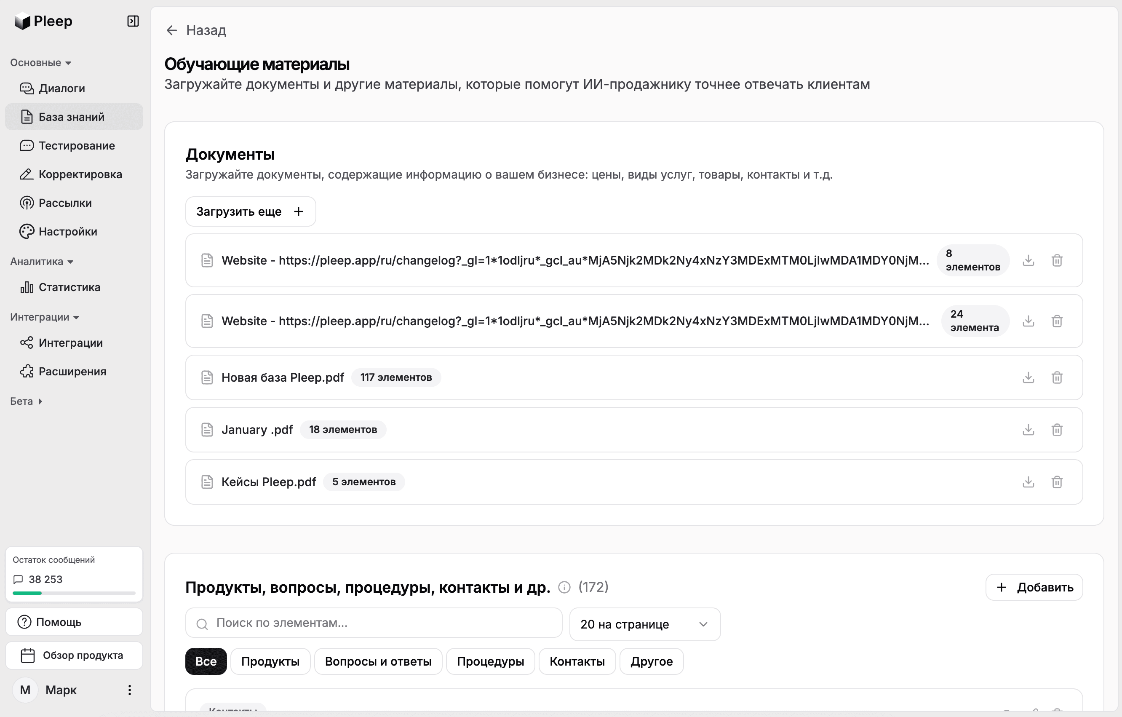Image resolution: width=1122 pixels, height=717 pixels.
Task: Select the Все filter
Action: pos(206,661)
